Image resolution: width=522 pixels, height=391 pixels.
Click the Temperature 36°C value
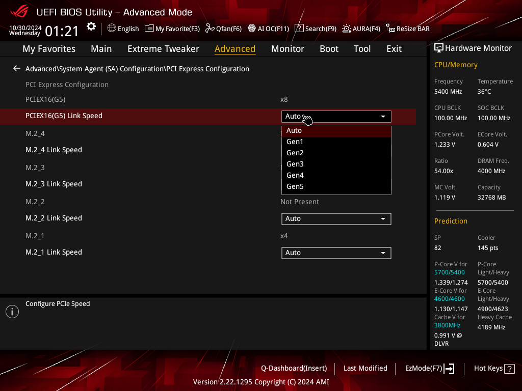[x=484, y=92]
